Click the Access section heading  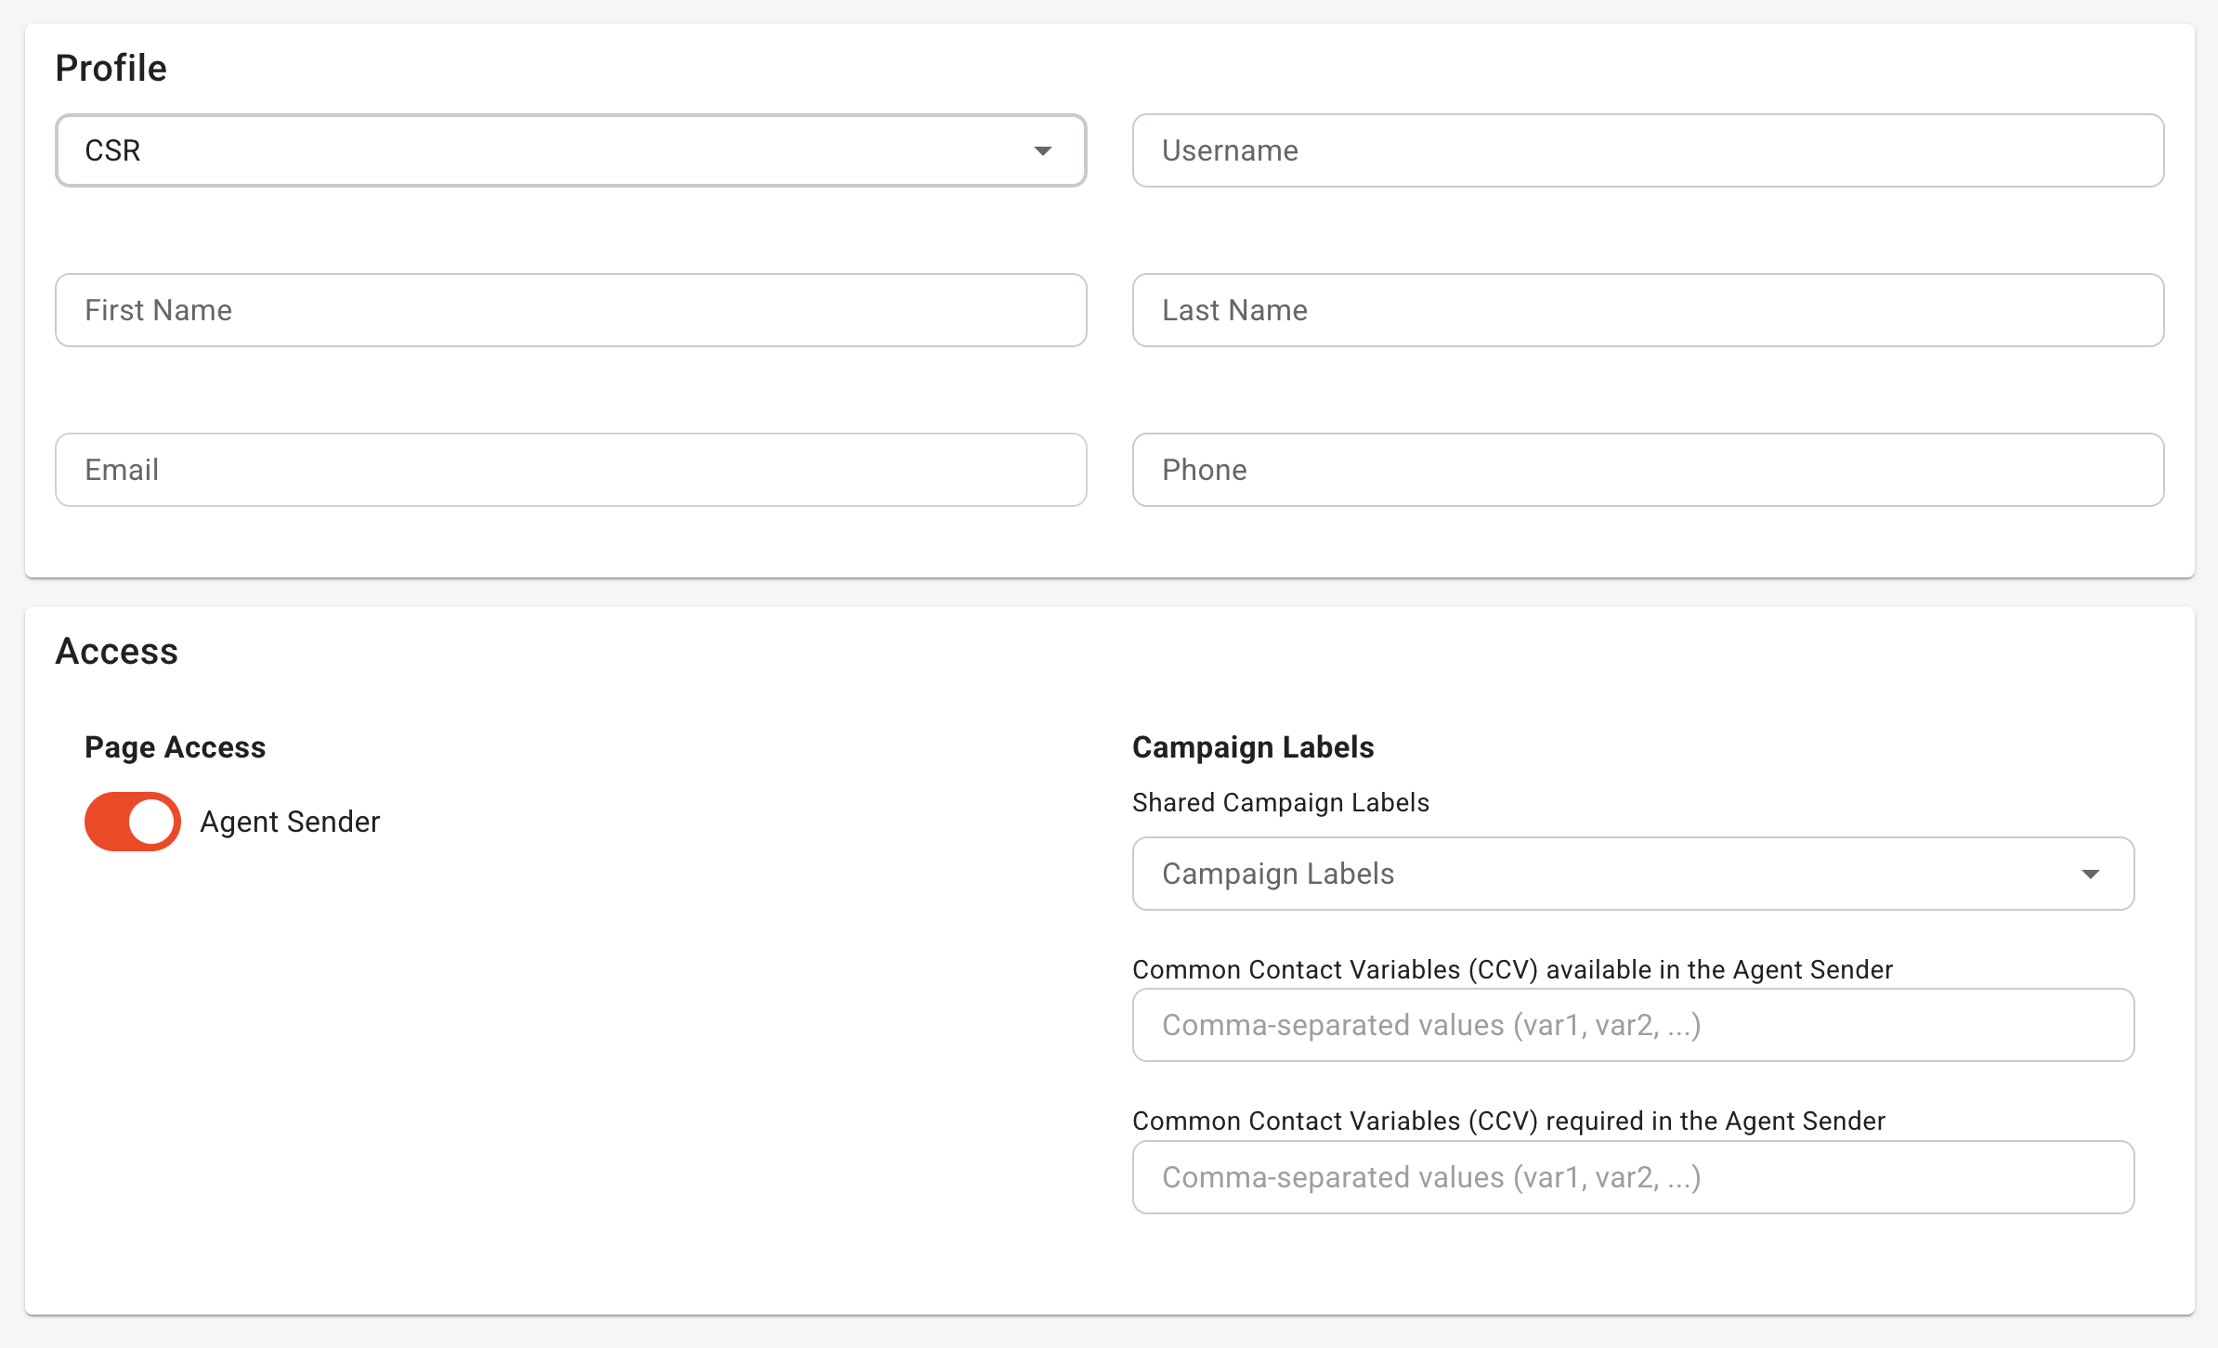point(116,651)
